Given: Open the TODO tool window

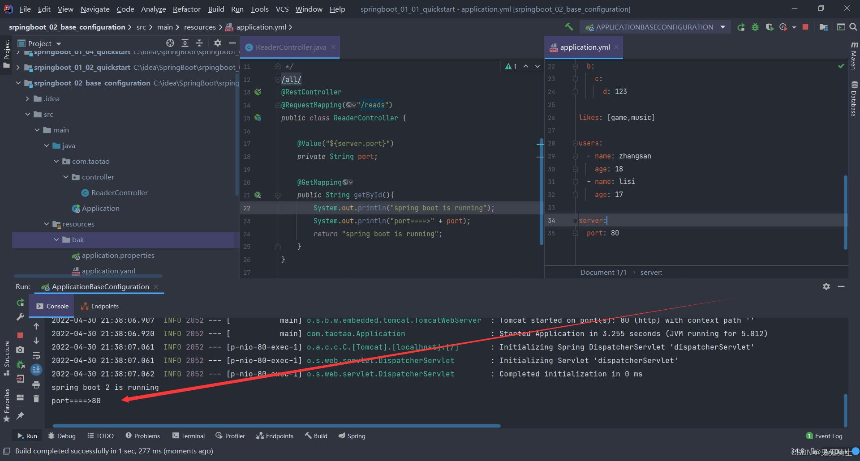Looking at the screenshot, I should coord(100,436).
